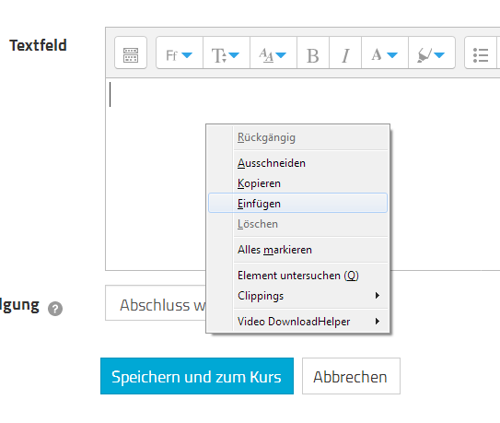Open the highlight colour dropdown

click(432, 53)
